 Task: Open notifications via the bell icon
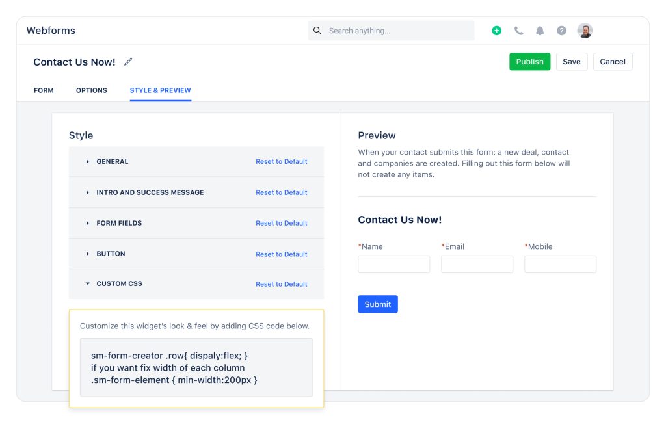click(540, 30)
